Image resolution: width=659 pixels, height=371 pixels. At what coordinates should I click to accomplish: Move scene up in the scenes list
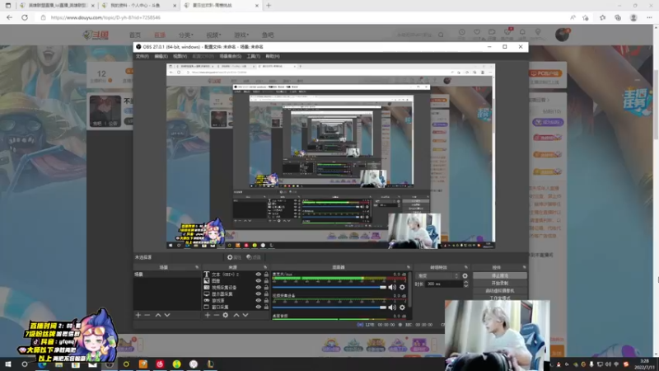pos(158,315)
